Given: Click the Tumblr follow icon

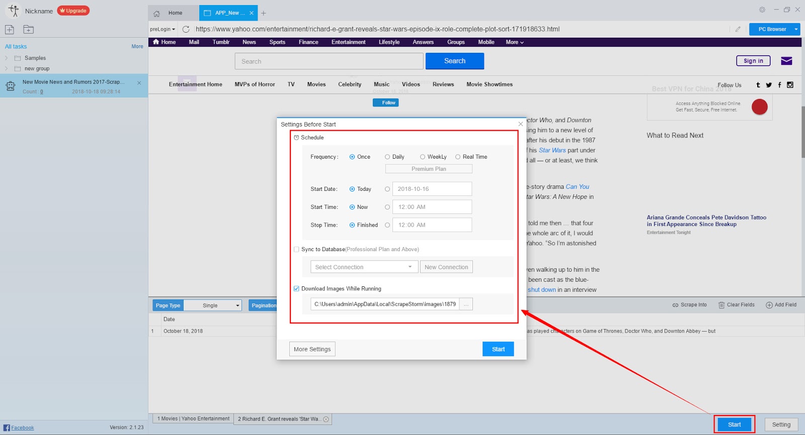Looking at the screenshot, I should (x=758, y=85).
